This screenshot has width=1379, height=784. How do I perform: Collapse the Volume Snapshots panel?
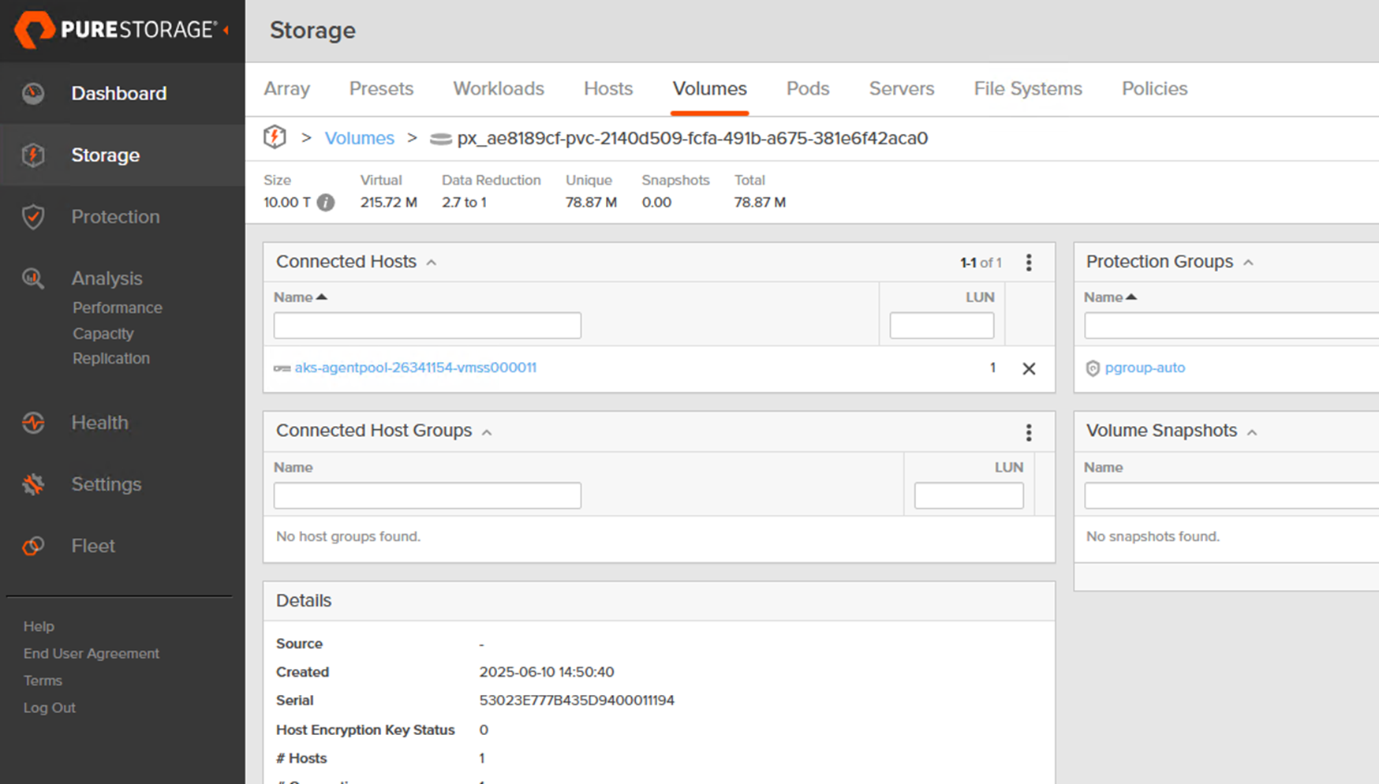(1252, 432)
